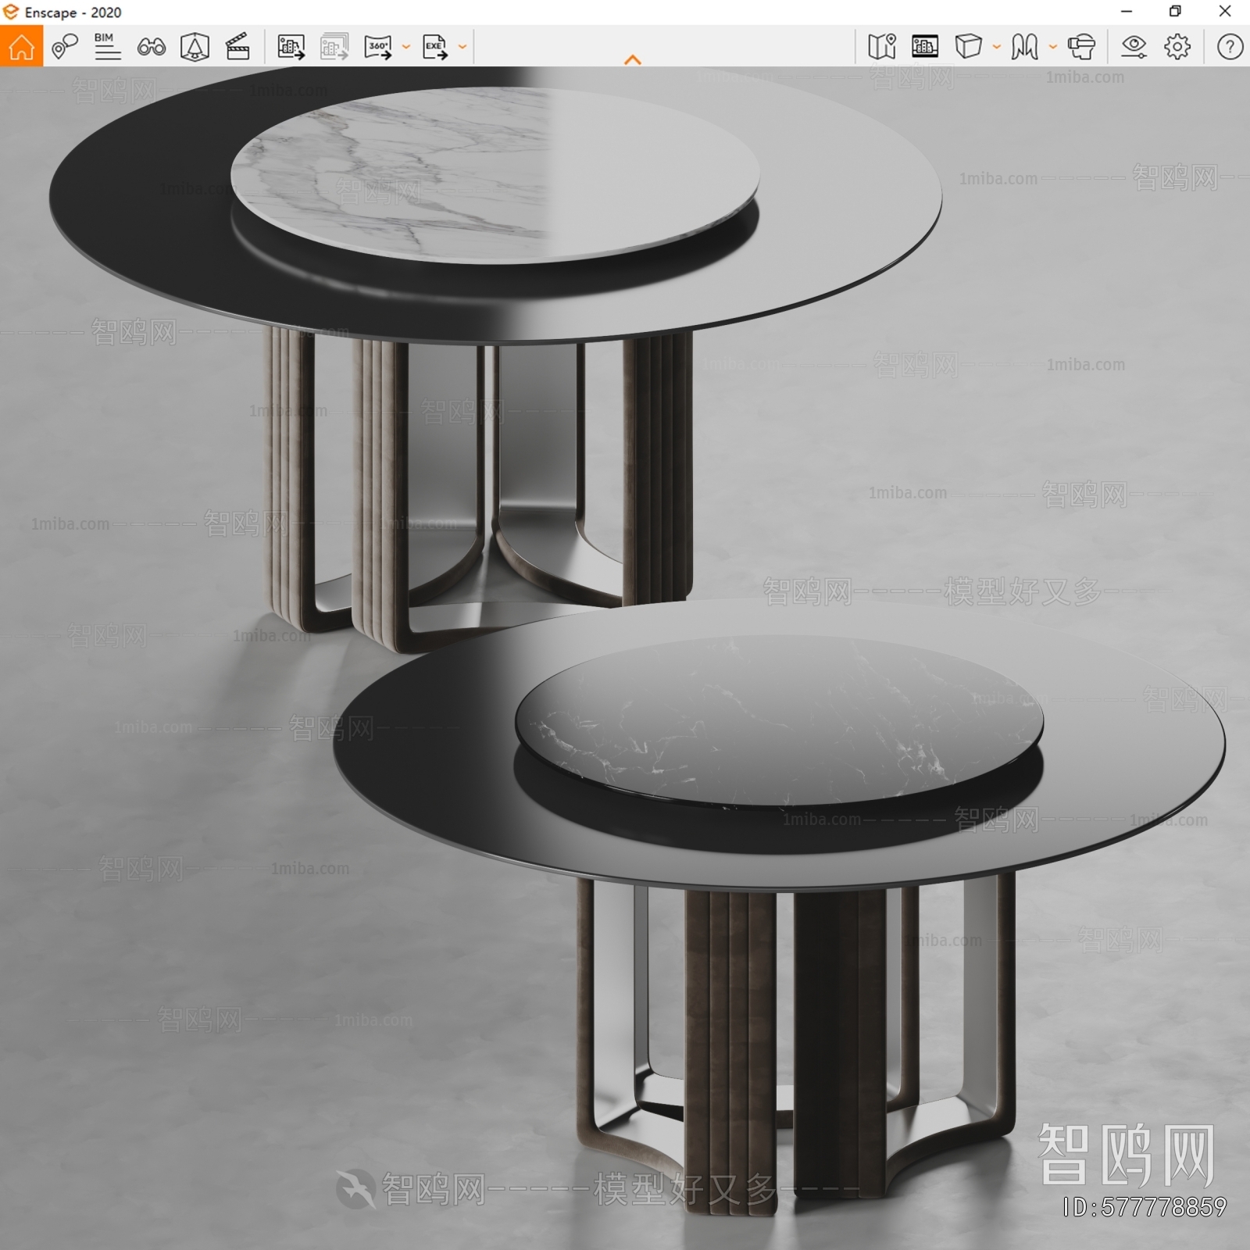Image resolution: width=1250 pixels, height=1250 pixels.
Task: Click batch rendering export icon
Action: coord(334,47)
